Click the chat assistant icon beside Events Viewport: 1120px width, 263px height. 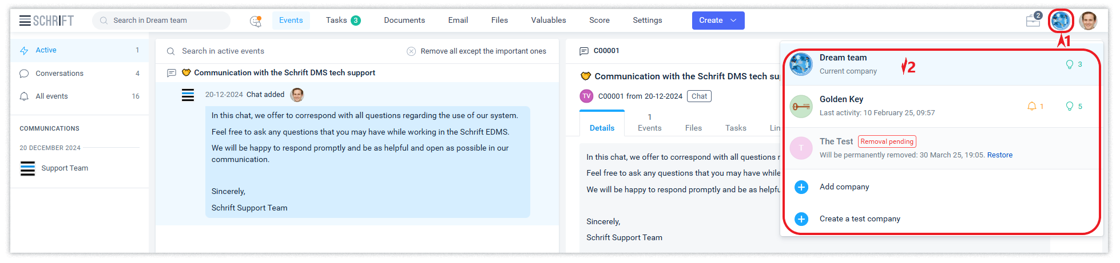[255, 21]
